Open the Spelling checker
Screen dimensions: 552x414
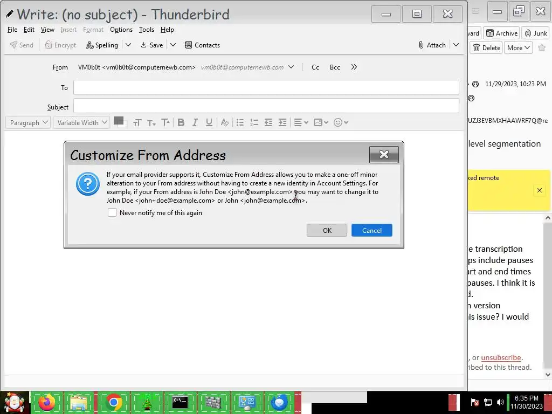click(x=102, y=45)
